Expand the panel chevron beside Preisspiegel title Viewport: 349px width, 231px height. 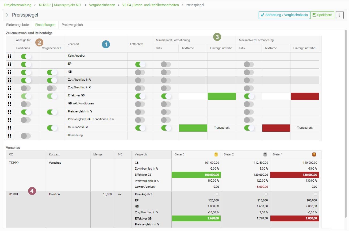(7, 15)
